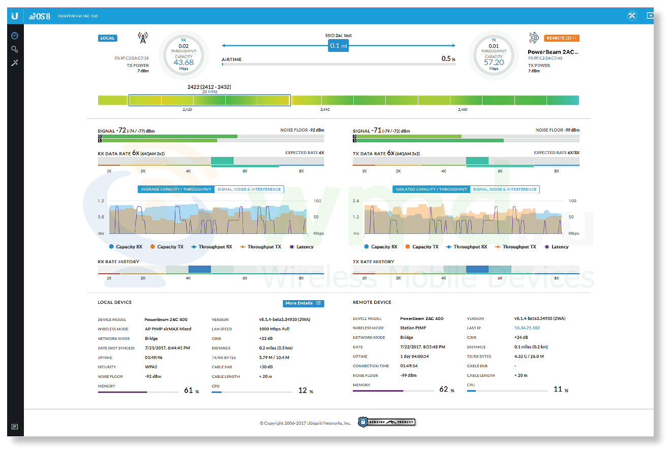Image resolution: width=669 pixels, height=450 pixels.
Task: Select Average Capacity / Throughput tab
Action: point(176,189)
